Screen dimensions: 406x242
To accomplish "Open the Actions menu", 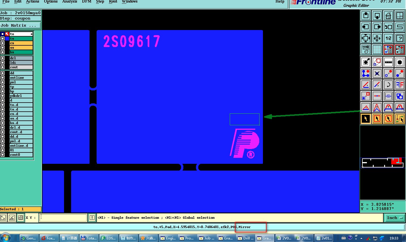I will tap(33, 1).
